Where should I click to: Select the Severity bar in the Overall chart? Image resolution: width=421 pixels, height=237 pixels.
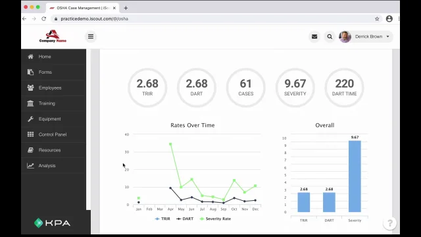click(355, 176)
